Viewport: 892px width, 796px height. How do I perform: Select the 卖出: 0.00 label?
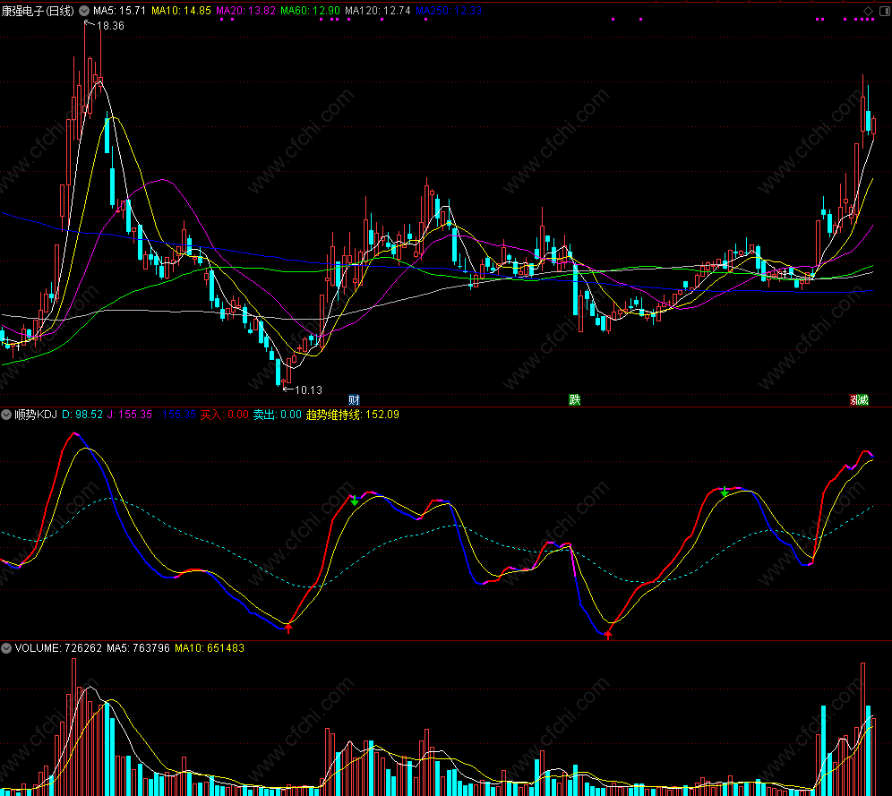coord(277,415)
